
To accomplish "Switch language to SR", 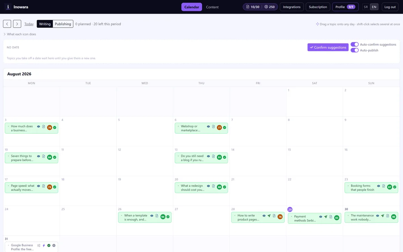I will [366, 7].
